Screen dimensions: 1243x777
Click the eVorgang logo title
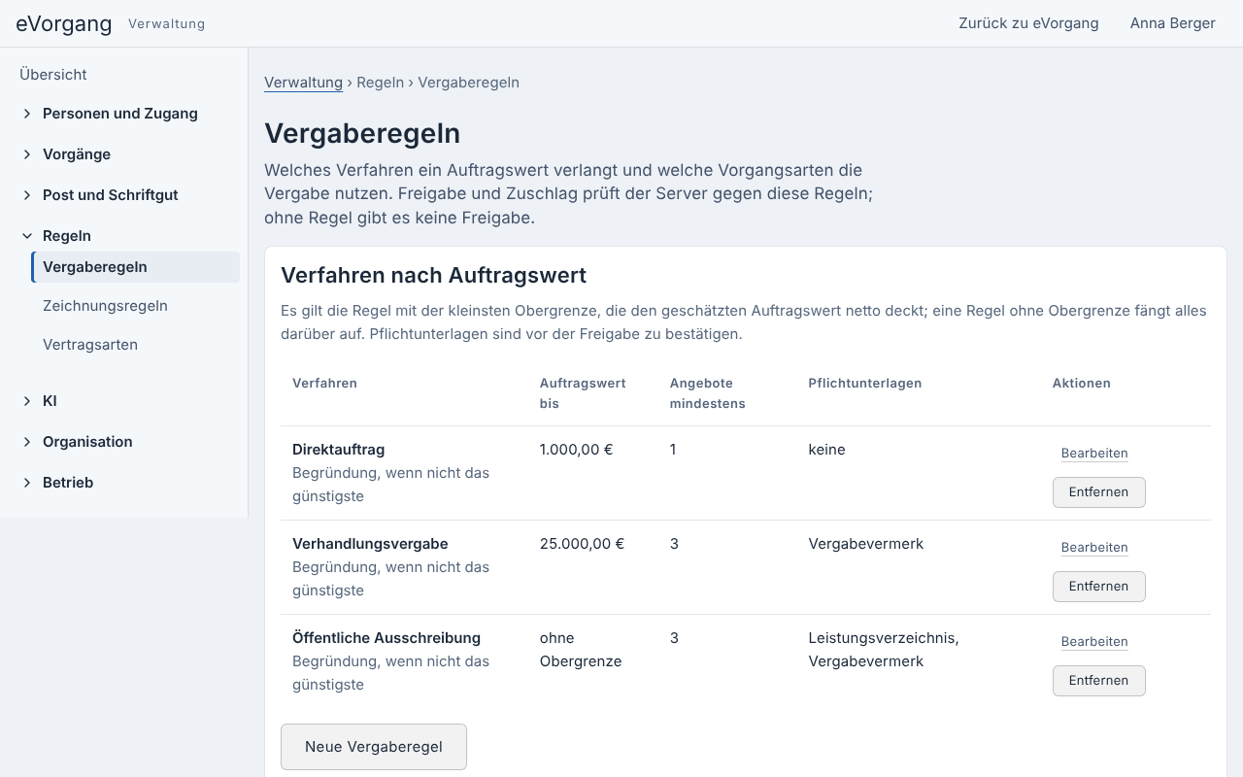pos(64,23)
